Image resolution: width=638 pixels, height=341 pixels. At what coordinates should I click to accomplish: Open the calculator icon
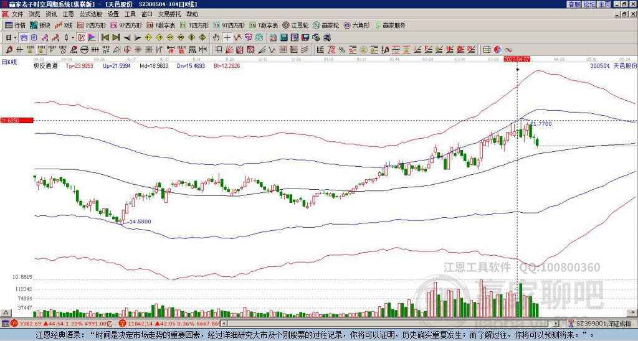tap(283, 37)
